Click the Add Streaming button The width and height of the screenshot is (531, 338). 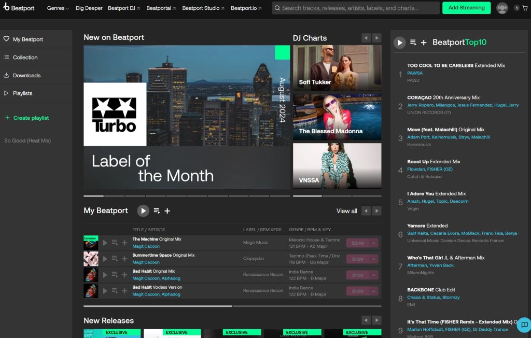(466, 8)
